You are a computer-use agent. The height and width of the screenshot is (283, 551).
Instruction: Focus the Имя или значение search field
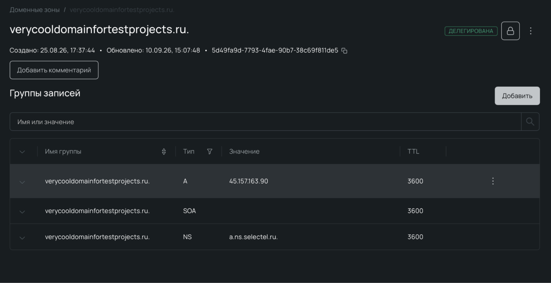tap(265, 122)
